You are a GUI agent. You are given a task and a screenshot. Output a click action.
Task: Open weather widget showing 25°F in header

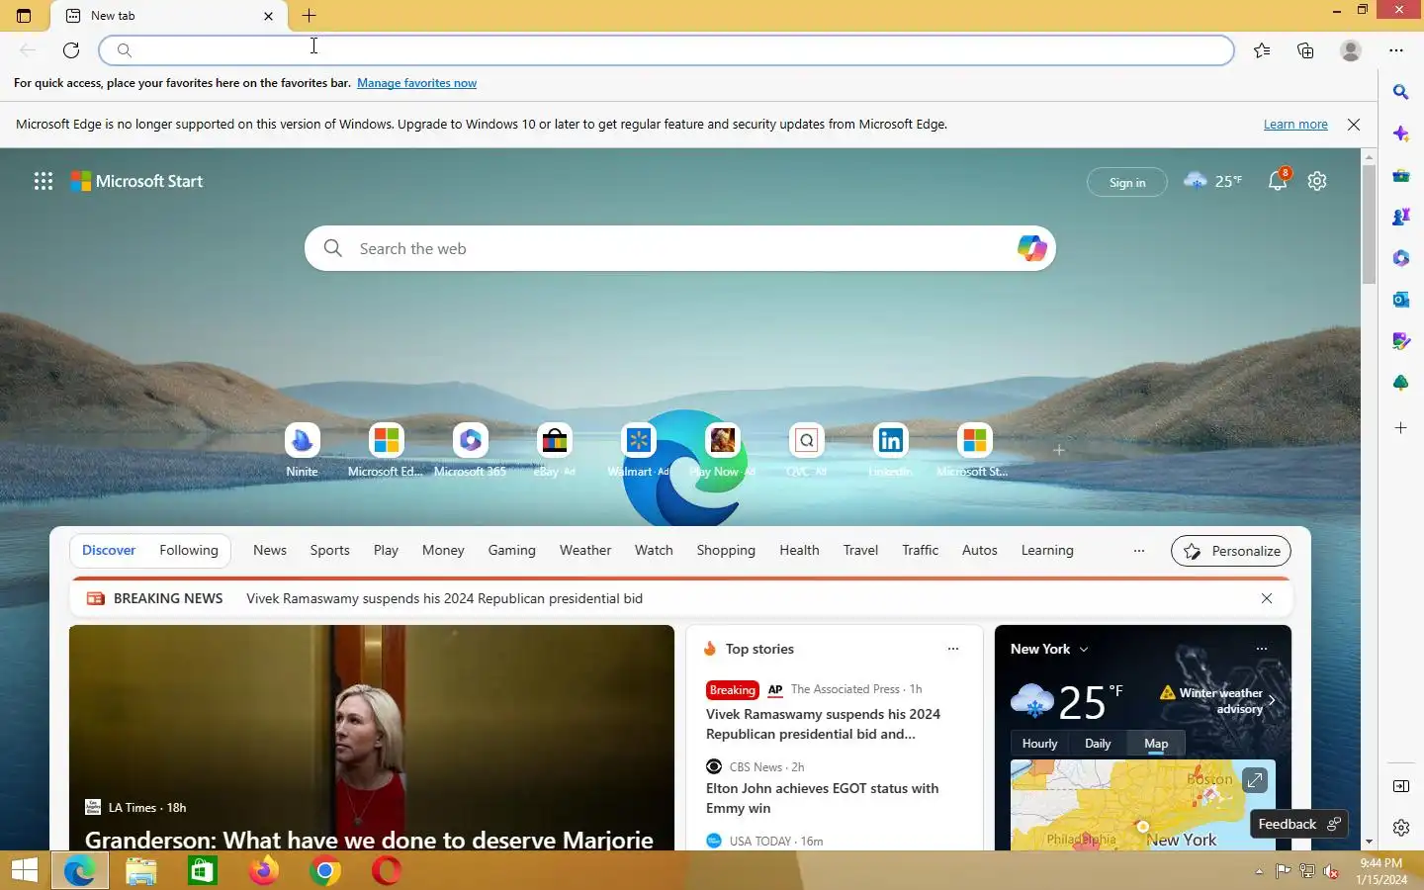coord(1213,181)
